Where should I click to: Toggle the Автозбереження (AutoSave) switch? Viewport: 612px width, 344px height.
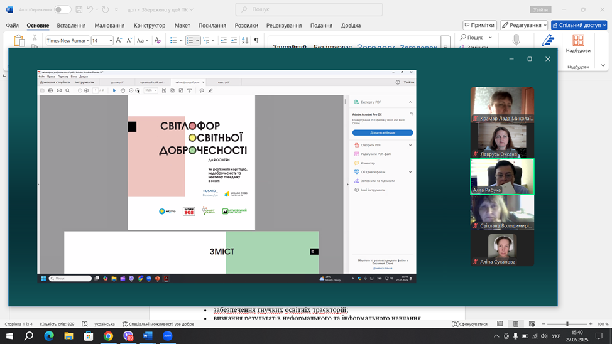click(62, 9)
